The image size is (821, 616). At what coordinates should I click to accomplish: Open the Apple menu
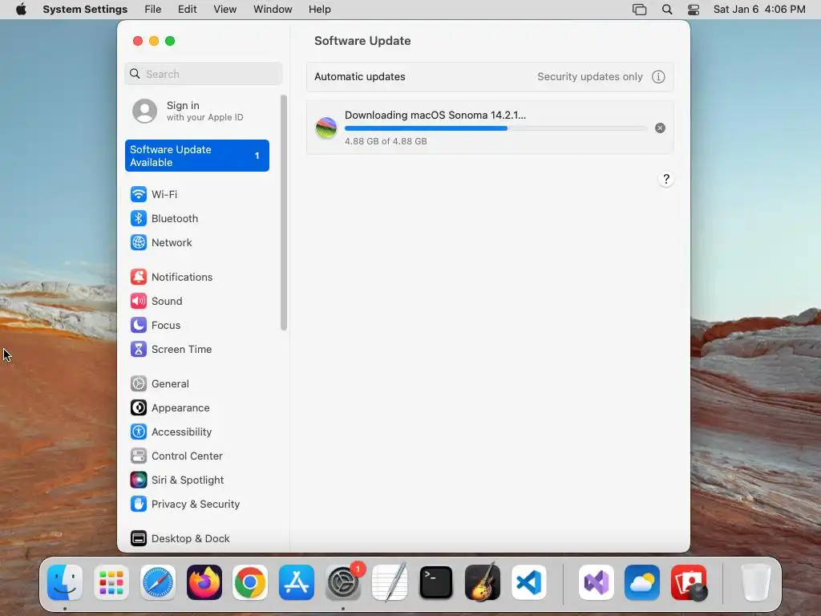(21, 10)
